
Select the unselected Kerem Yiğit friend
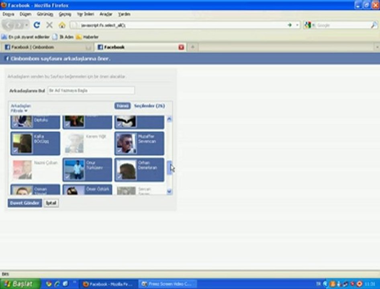click(x=87, y=143)
